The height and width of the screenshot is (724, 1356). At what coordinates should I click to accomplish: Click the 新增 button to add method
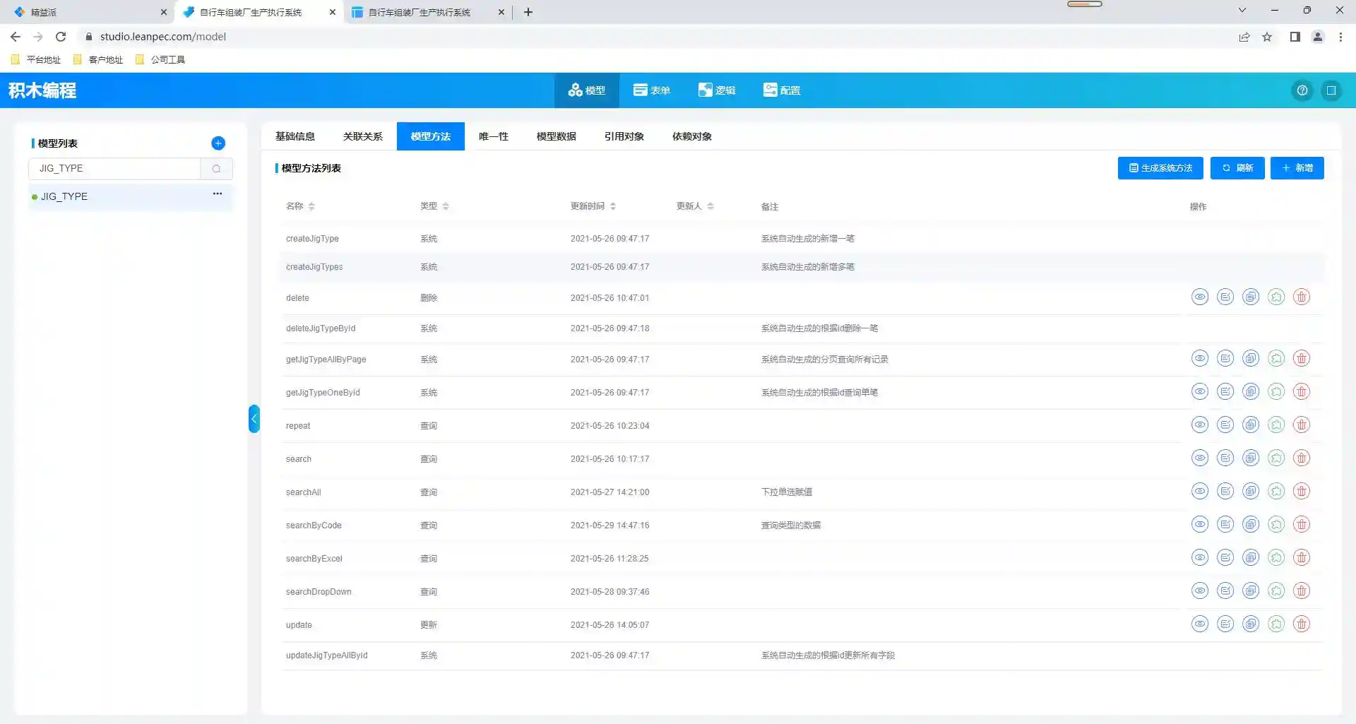[1297, 168]
